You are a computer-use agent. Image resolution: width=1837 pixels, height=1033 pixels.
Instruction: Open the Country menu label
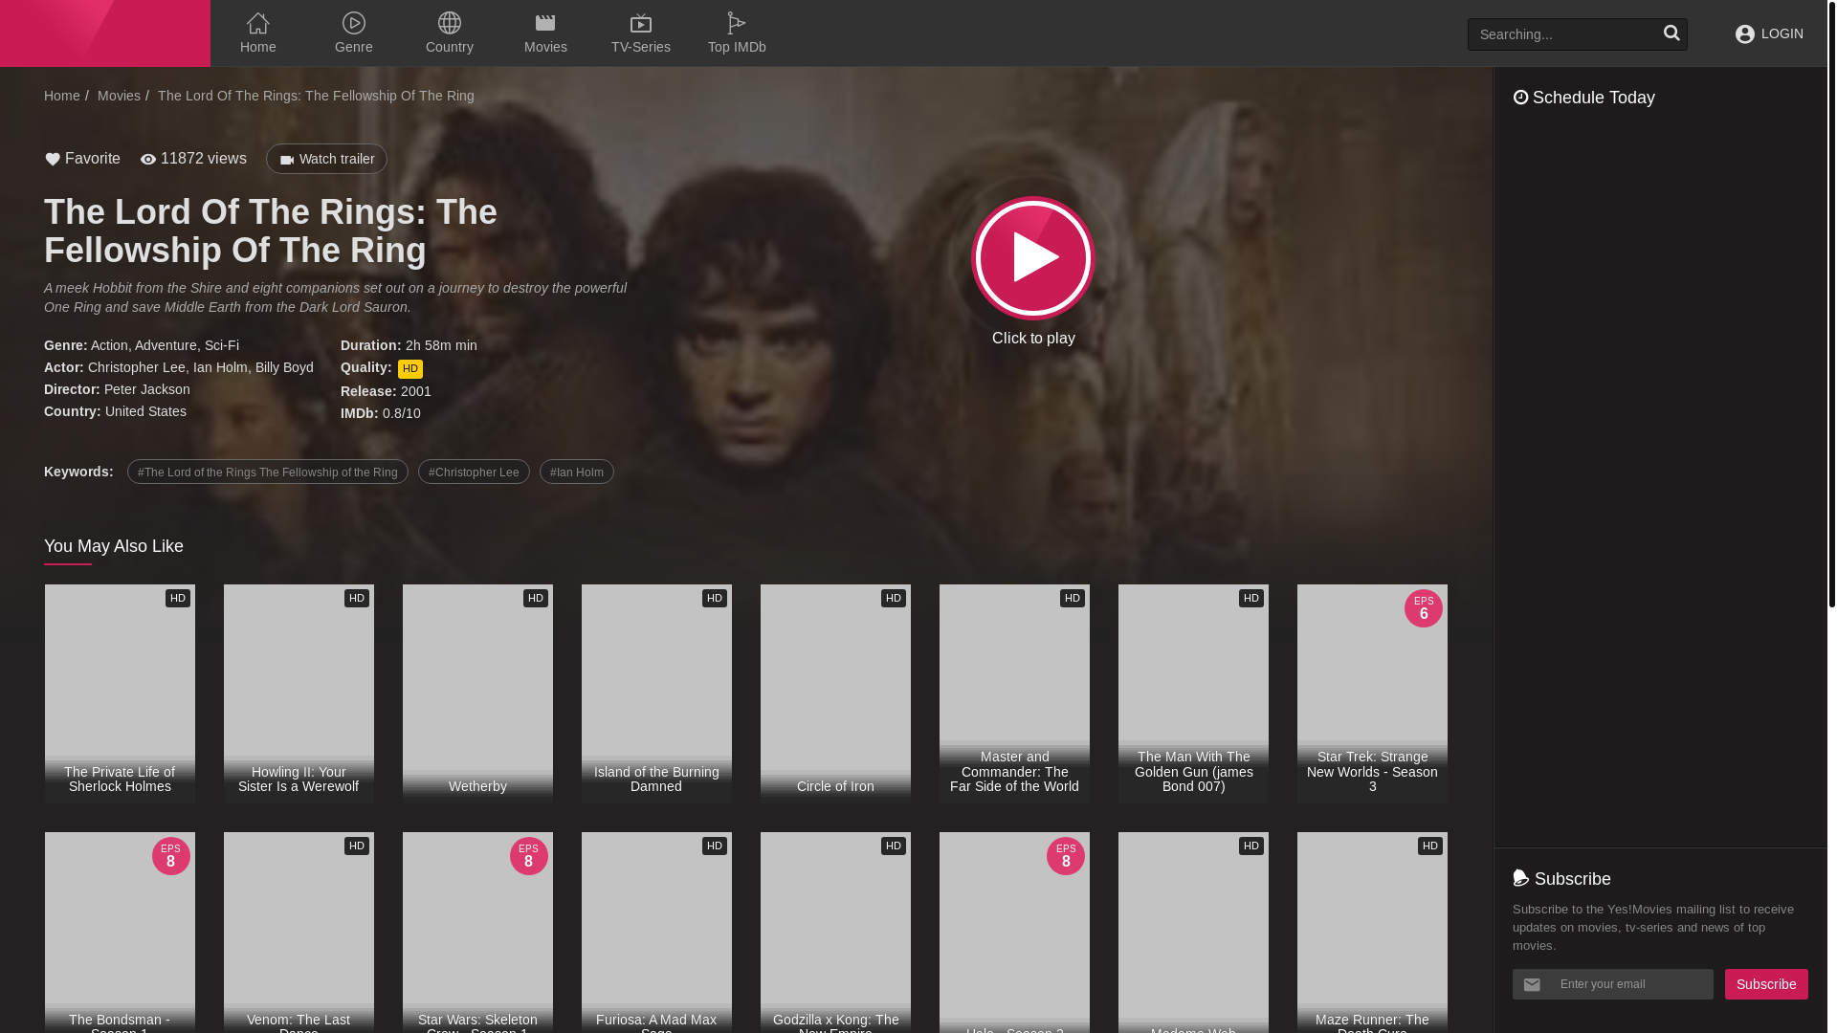pos(450,47)
